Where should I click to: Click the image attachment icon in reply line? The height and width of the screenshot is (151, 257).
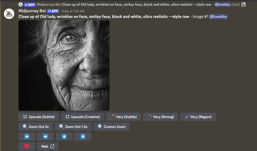[243, 4]
